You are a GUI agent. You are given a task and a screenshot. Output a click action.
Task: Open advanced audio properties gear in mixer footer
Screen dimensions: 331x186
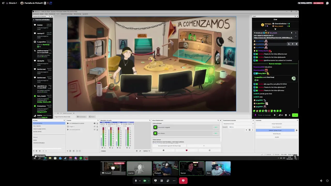click(x=140, y=151)
